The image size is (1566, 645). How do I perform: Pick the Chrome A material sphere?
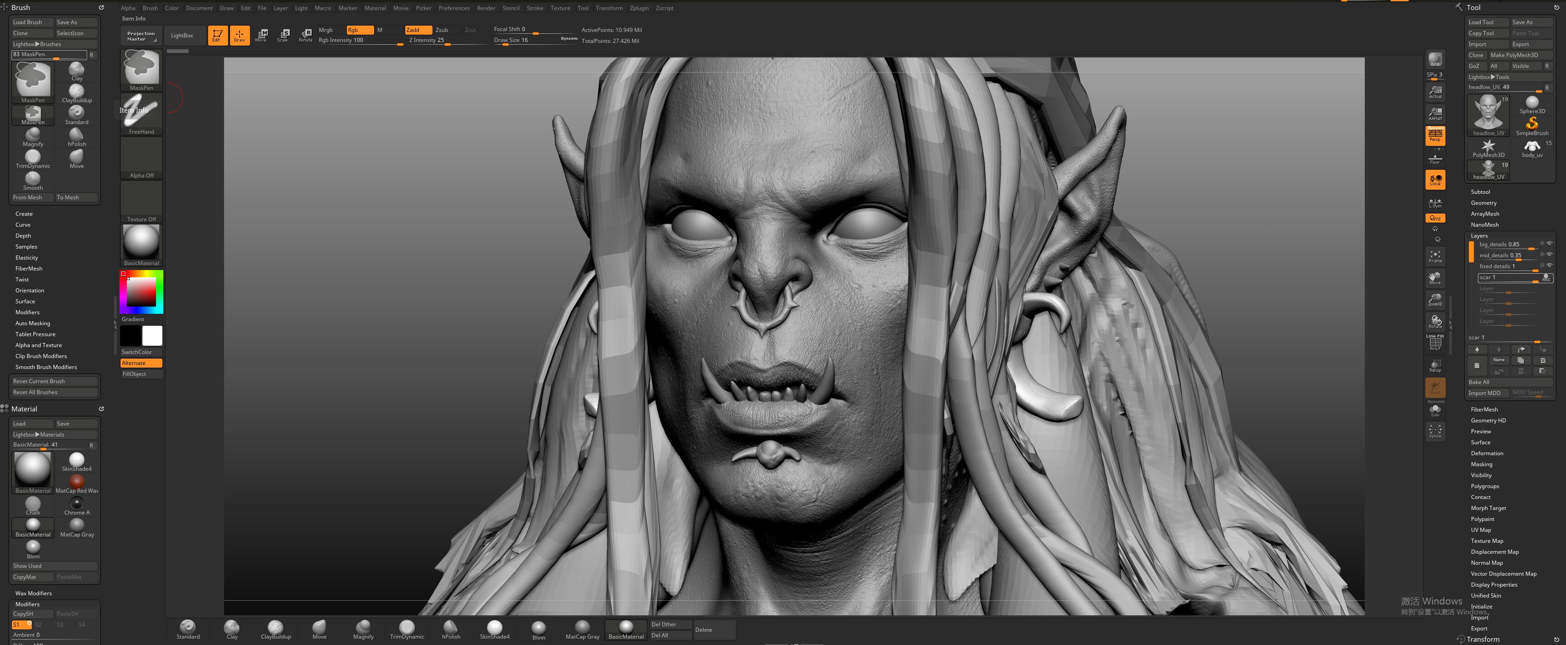point(77,506)
